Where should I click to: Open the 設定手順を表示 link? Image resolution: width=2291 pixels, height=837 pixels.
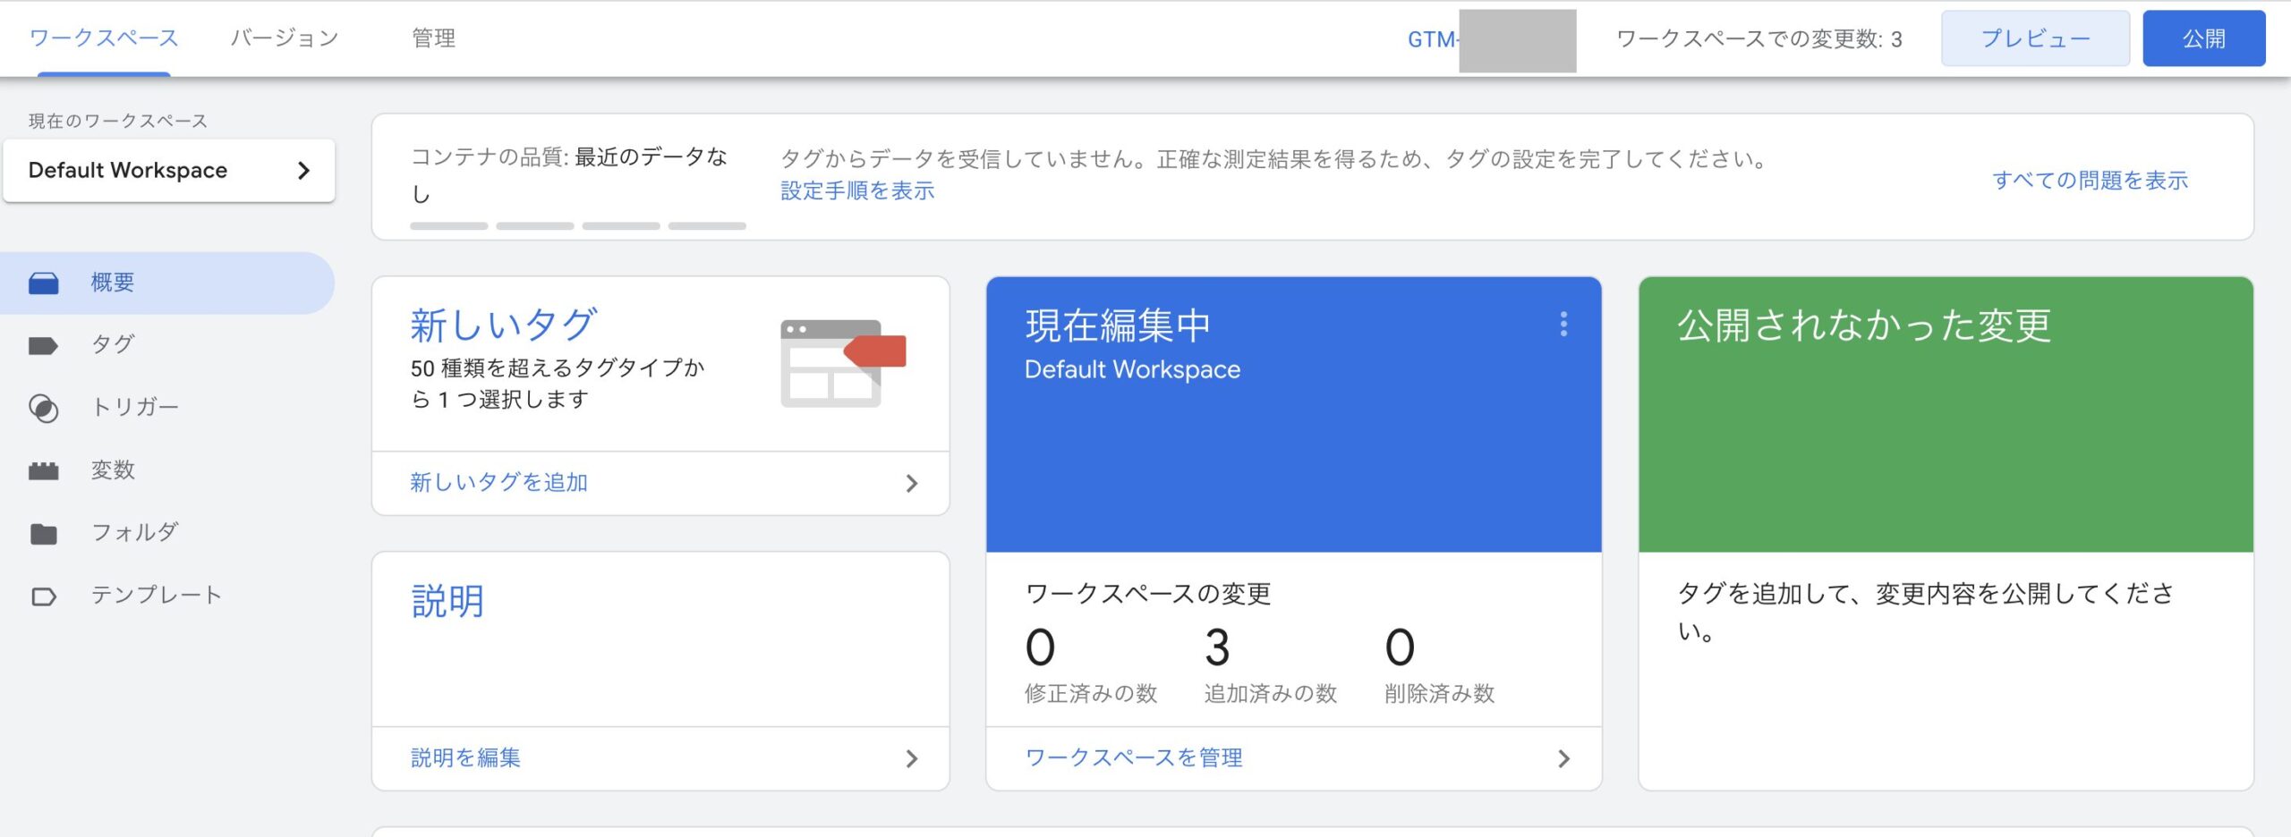[856, 190]
